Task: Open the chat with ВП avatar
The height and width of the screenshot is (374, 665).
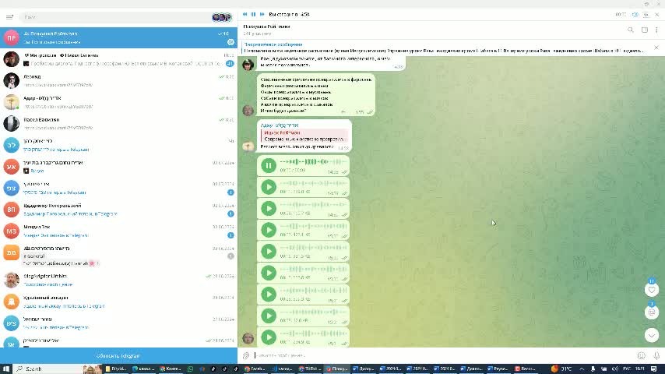Action: pos(118,210)
